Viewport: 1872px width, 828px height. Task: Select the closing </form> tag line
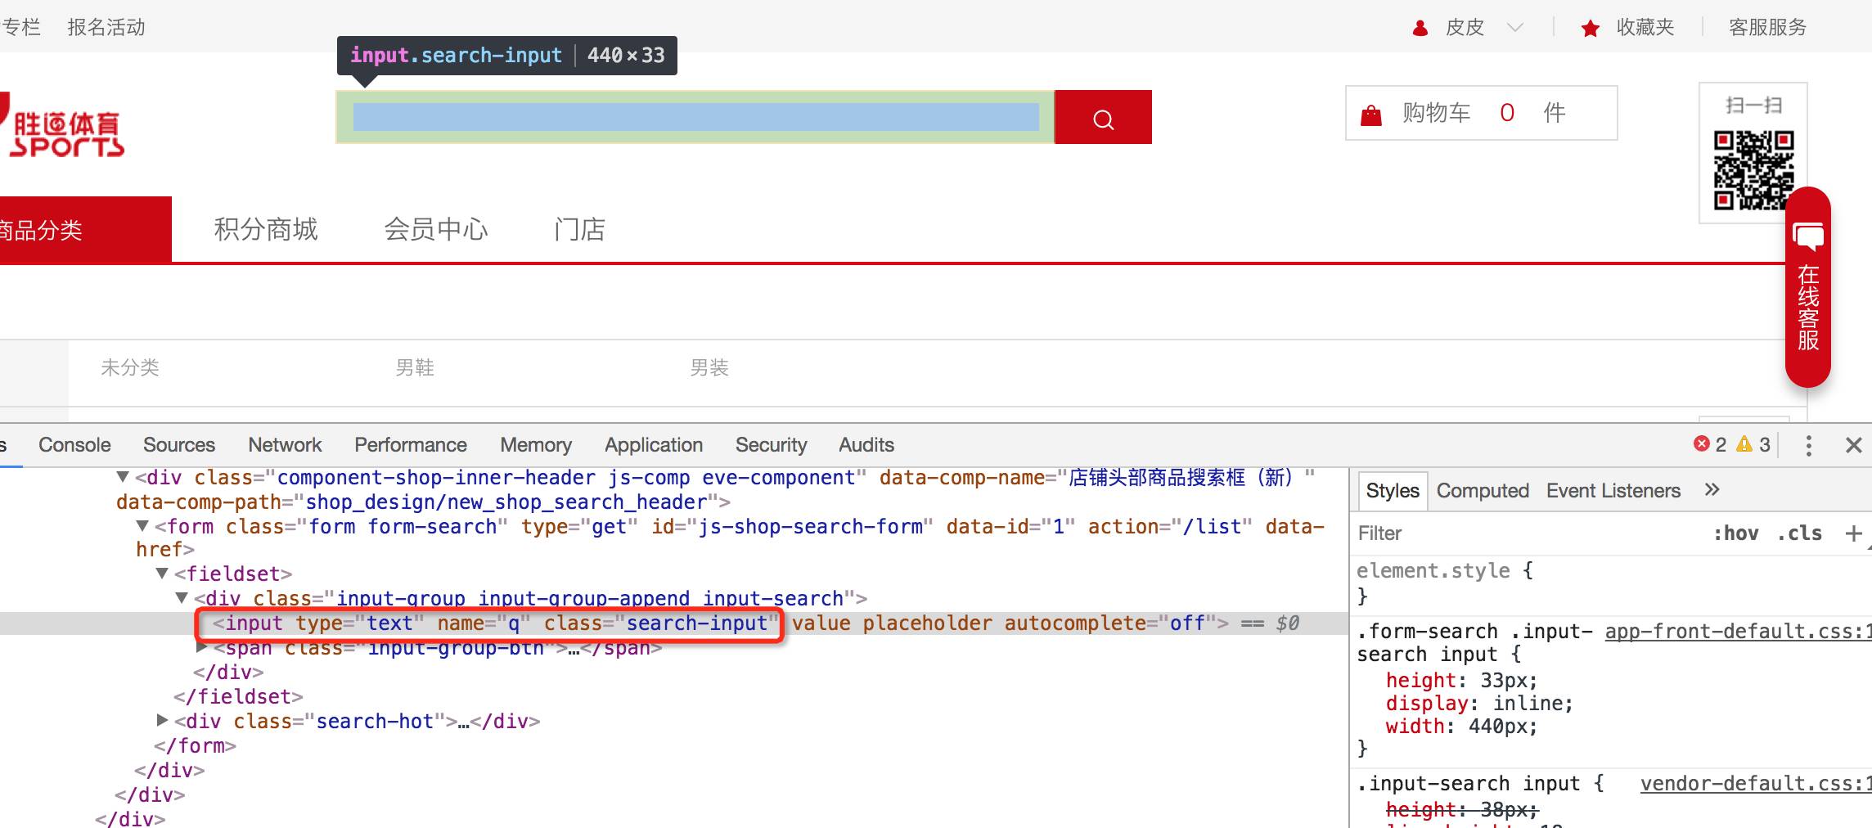click(x=195, y=745)
